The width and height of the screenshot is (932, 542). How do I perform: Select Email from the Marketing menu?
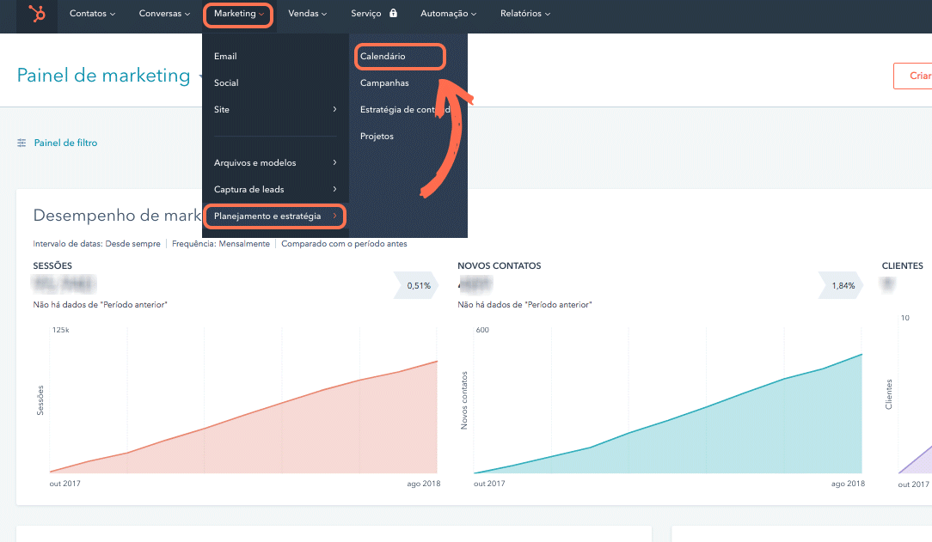pyautogui.click(x=225, y=56)
